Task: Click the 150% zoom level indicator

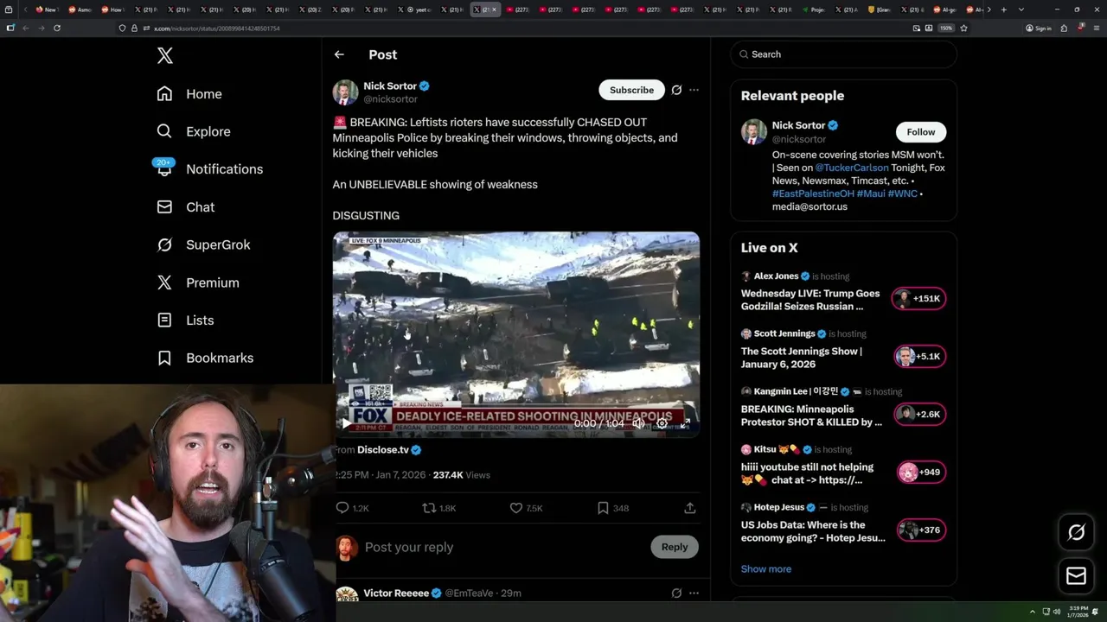Action: click(946, 29)
